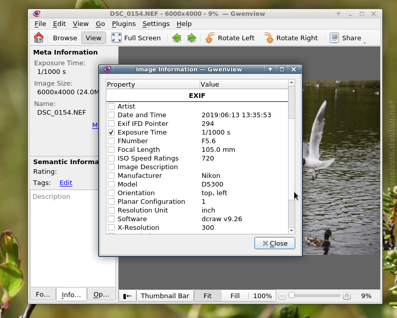Click the Property column header
This screenshot has width=397, height=318.
tap(153, 84)
